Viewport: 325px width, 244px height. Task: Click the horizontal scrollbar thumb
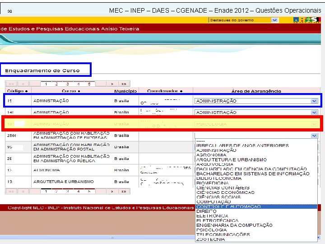pos(112,237)
